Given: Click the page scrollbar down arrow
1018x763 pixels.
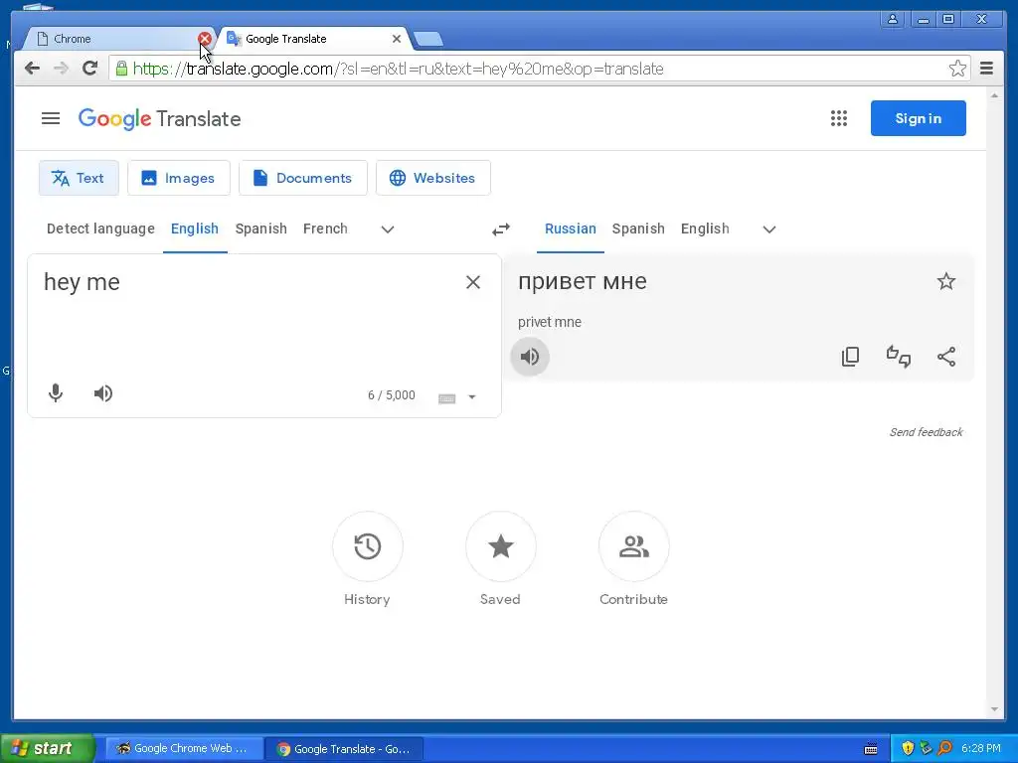Looking at the screenshot, I should tap(994, 709).
